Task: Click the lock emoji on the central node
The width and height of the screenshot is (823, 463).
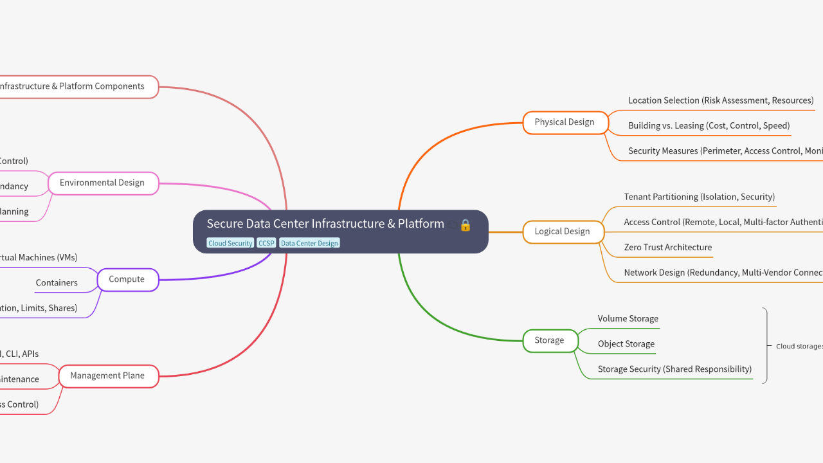Action: click(466, 225)
